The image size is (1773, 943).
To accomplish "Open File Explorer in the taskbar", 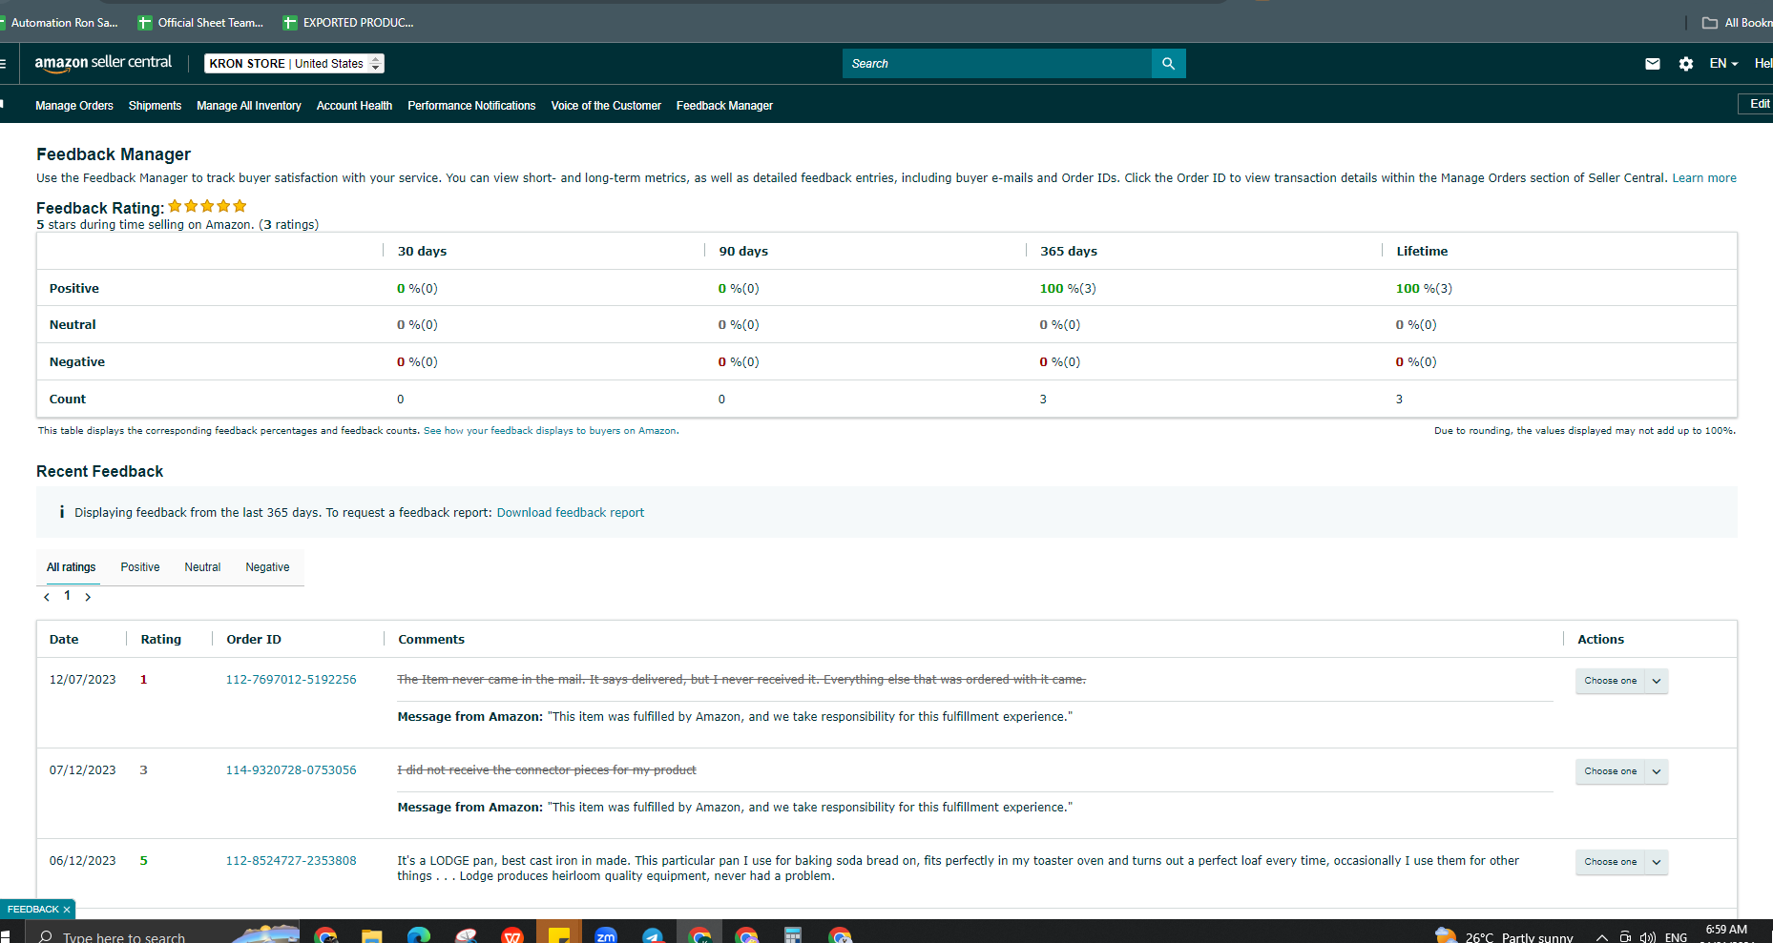I will pos(372,935).
